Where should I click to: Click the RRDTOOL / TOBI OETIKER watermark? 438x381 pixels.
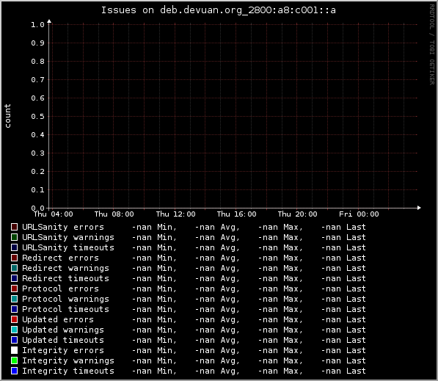point(432,45)
